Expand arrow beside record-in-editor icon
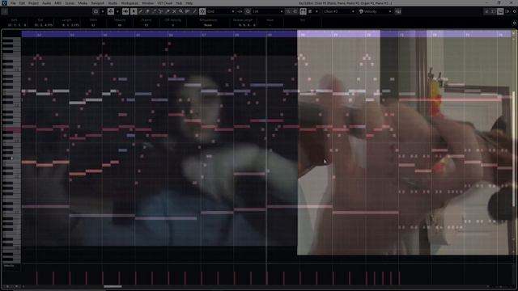 point(117,11)
